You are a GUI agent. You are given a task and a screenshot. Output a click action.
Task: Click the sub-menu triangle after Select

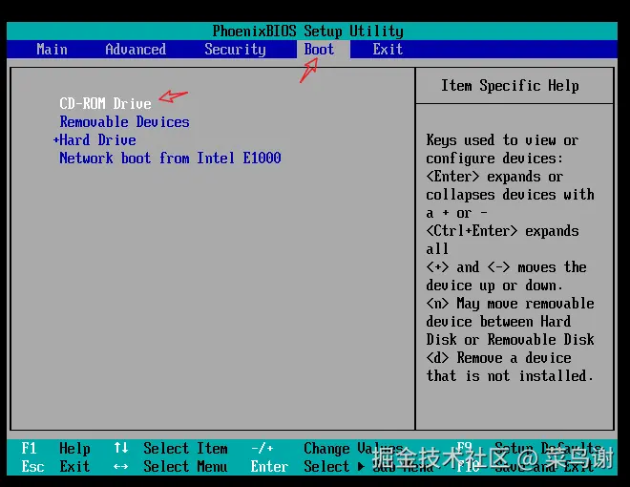361,467
